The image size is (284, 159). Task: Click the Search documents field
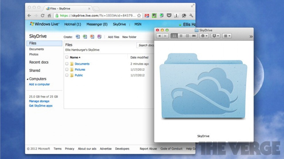click(x=145, y=45)
